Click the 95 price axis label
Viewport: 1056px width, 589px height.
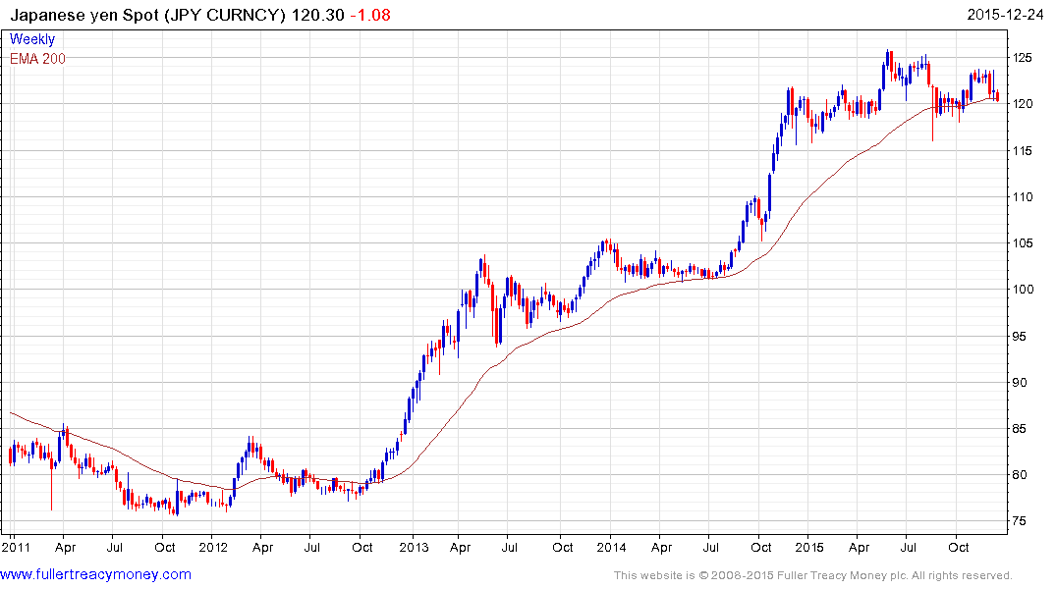[1020, 336]
